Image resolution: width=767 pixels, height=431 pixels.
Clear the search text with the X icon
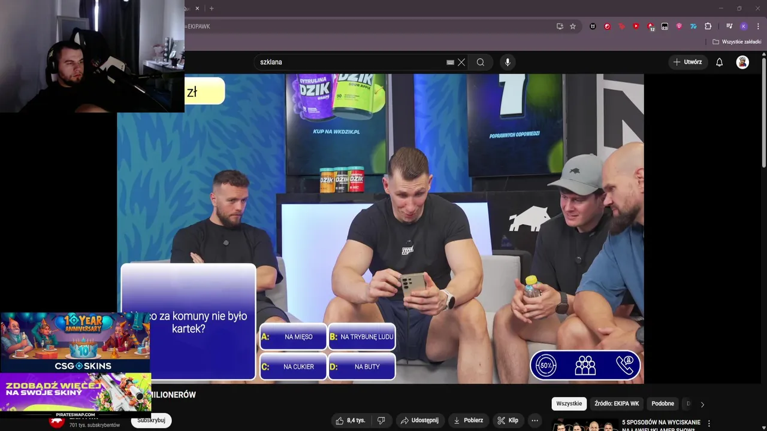tap(461, 62)
